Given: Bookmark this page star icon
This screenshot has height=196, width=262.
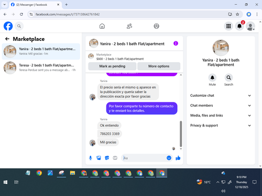Looking at the screenshot, I should (237, 14).
